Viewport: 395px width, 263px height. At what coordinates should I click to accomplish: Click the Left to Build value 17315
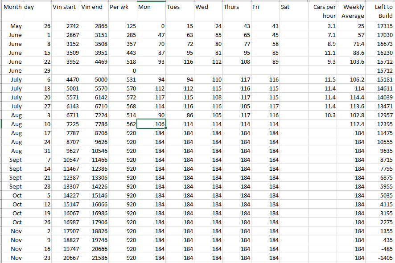coord(380,26)
